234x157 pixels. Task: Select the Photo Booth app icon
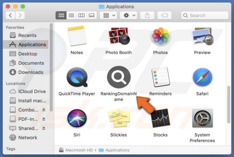click(x=119, y=36)
